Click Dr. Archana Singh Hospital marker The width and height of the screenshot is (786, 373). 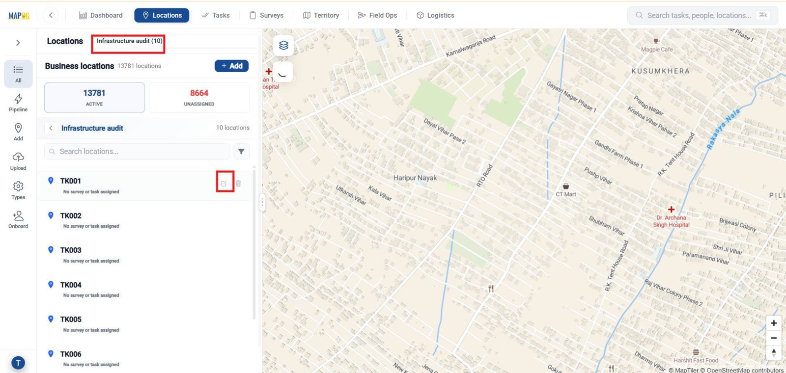(671, 210)
